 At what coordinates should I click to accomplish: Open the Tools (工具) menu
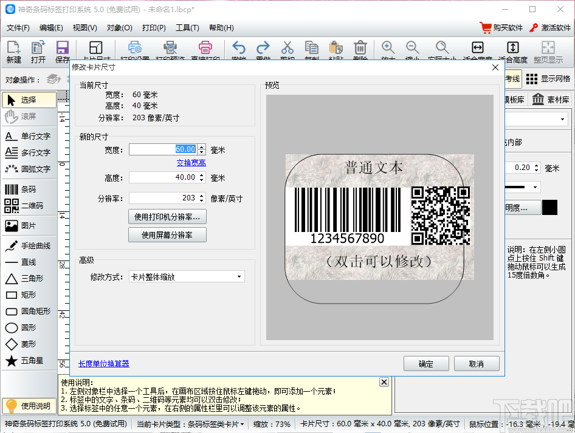click(187, 28)
